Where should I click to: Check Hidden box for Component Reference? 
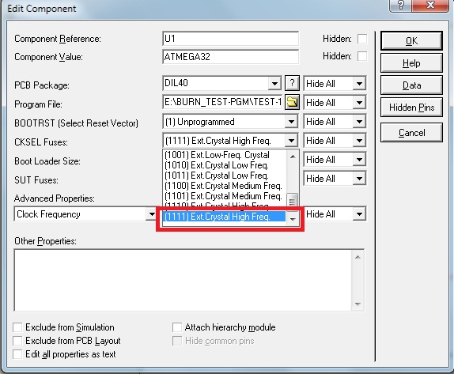[x=362, y=39]
